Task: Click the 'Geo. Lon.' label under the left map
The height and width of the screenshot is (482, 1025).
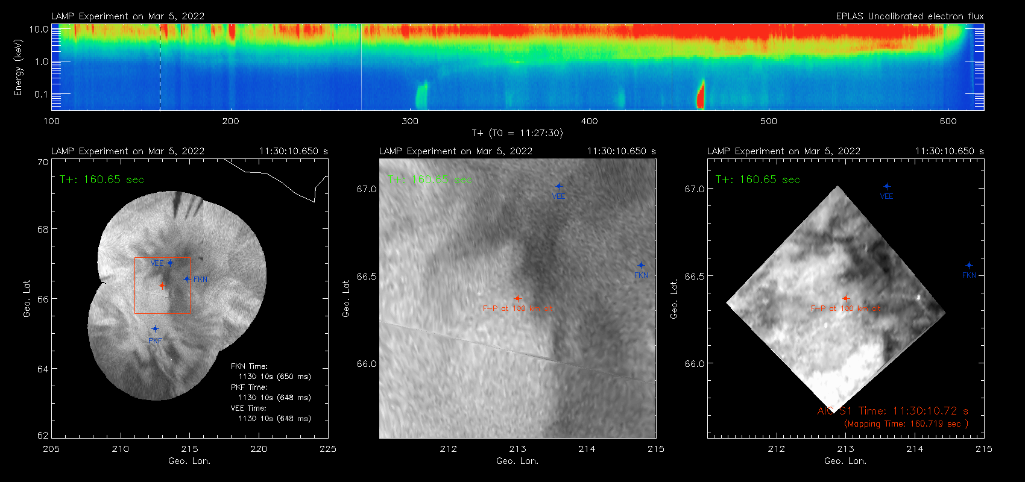Action: click(189, 461)
